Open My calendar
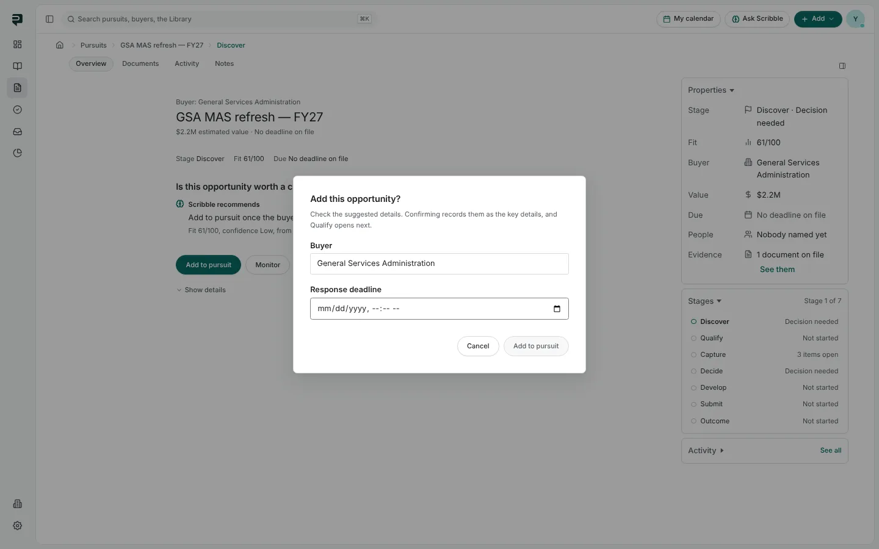879x549 pixels. pos(689,19)
